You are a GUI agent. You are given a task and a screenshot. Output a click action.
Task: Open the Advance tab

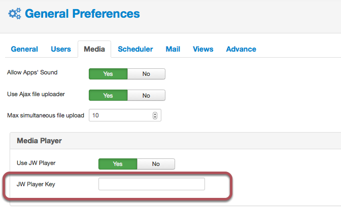pyautogui.click(x=241, y=49)
